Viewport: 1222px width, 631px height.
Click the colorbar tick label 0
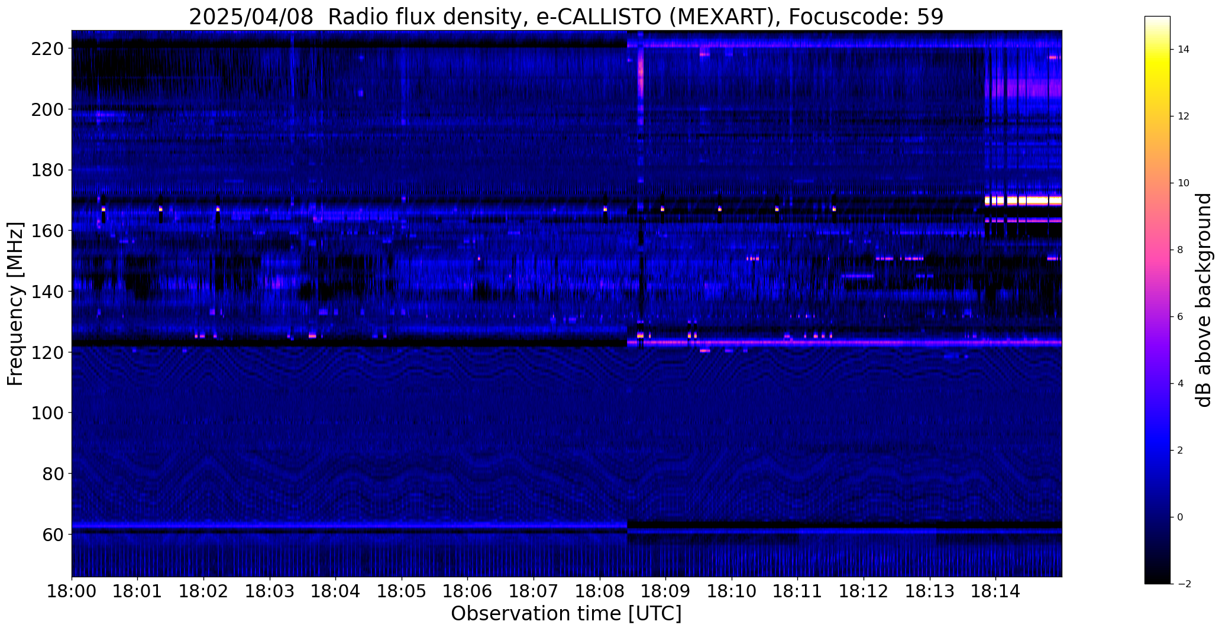click(1181, 517)
